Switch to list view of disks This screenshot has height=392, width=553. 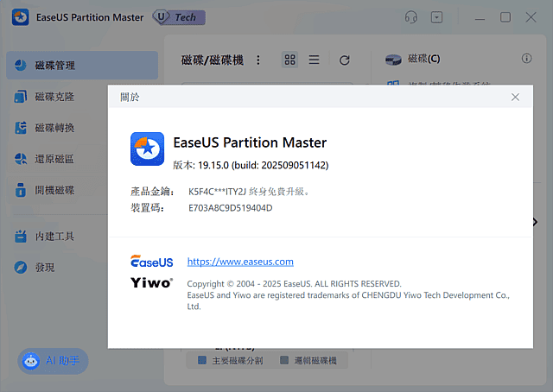click(x=314, y=60)
